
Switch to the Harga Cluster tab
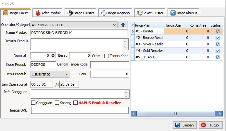pyautogui.click(x=81, y=13)
